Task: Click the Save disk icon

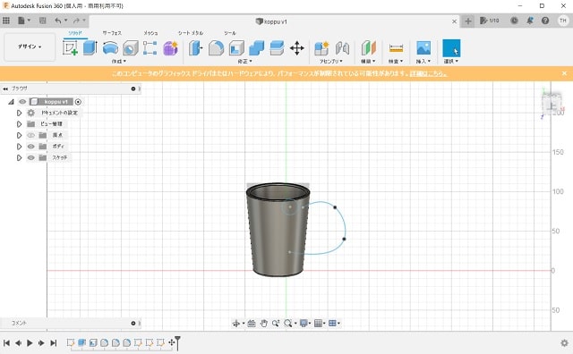Action: 43,21
